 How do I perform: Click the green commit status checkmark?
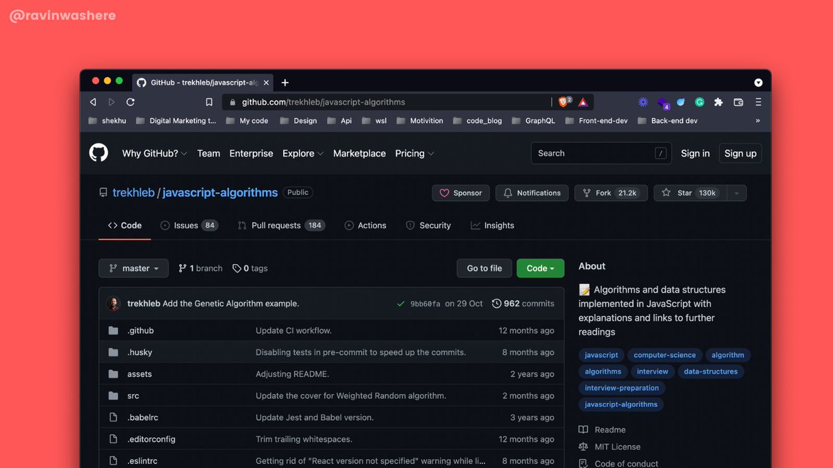(401, 304)
